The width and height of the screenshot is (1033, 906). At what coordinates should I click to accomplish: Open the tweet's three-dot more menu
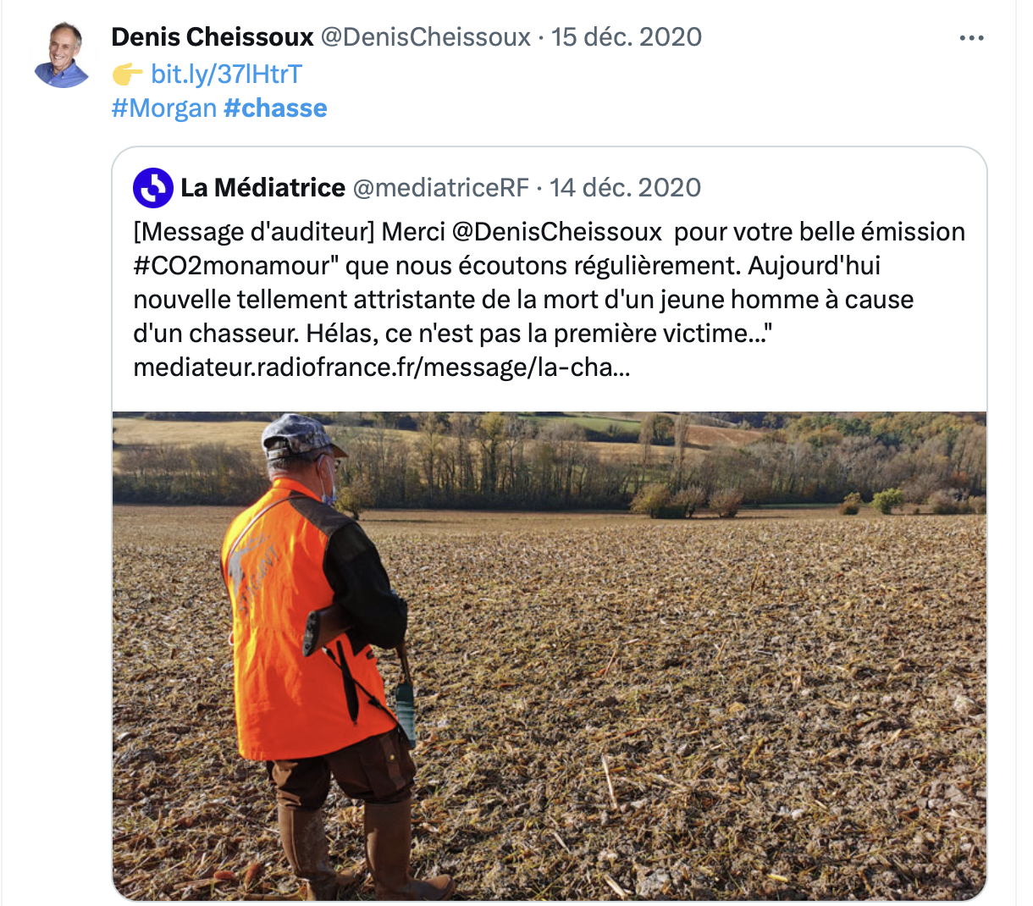pyautogui.click(x=971, y=38)
